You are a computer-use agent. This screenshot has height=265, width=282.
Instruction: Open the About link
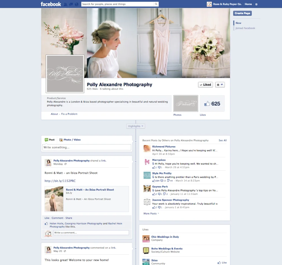click(54, 114)
